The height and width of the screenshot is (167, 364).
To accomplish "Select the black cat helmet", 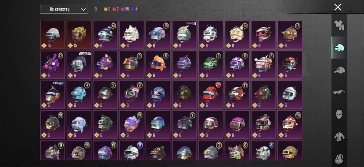I will click(158, 150).
